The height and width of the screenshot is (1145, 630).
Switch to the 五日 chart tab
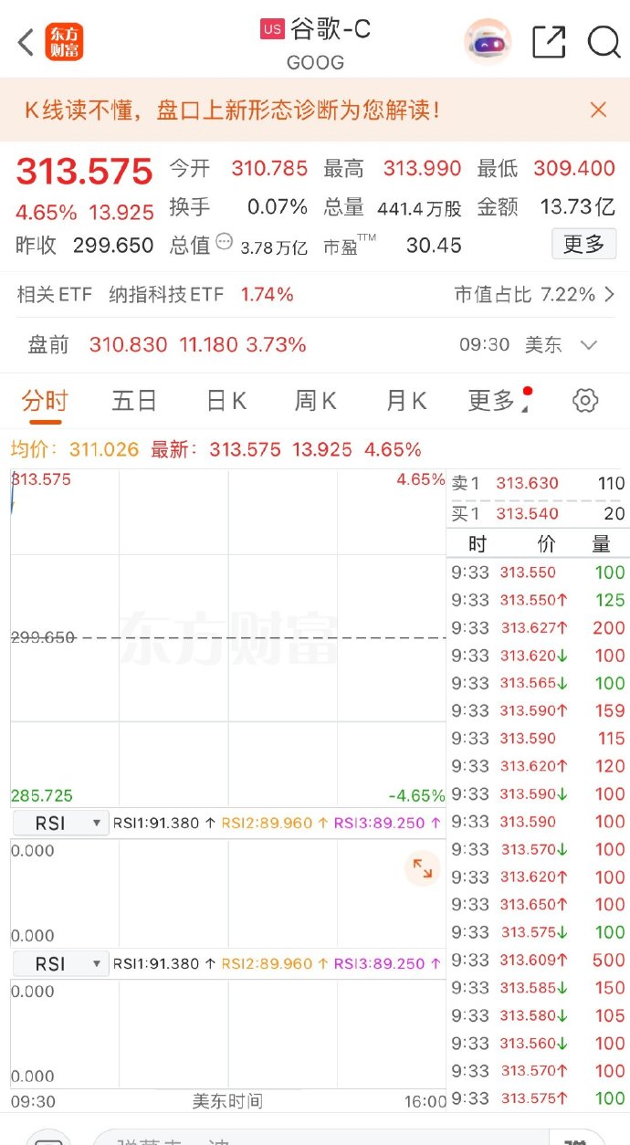click(133, 400)
